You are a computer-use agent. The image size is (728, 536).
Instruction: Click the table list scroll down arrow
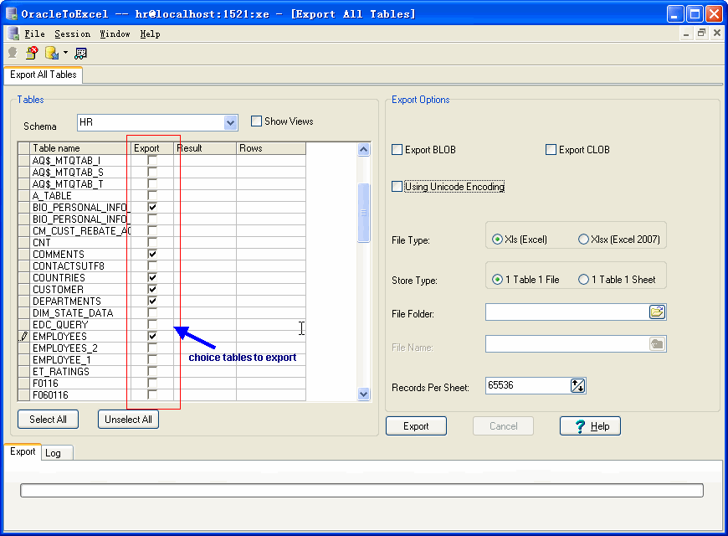point(363,394)
